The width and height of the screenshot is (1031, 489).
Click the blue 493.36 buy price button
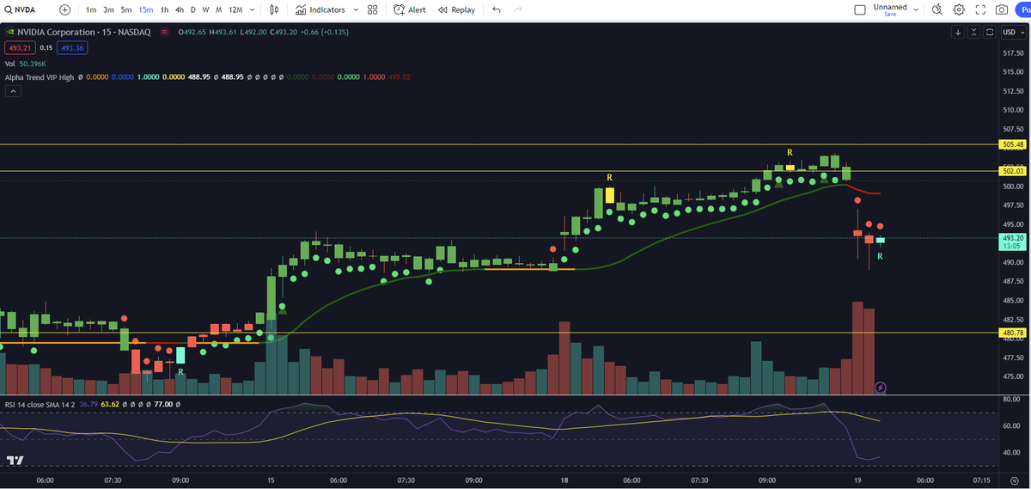(x=71, y=48)
